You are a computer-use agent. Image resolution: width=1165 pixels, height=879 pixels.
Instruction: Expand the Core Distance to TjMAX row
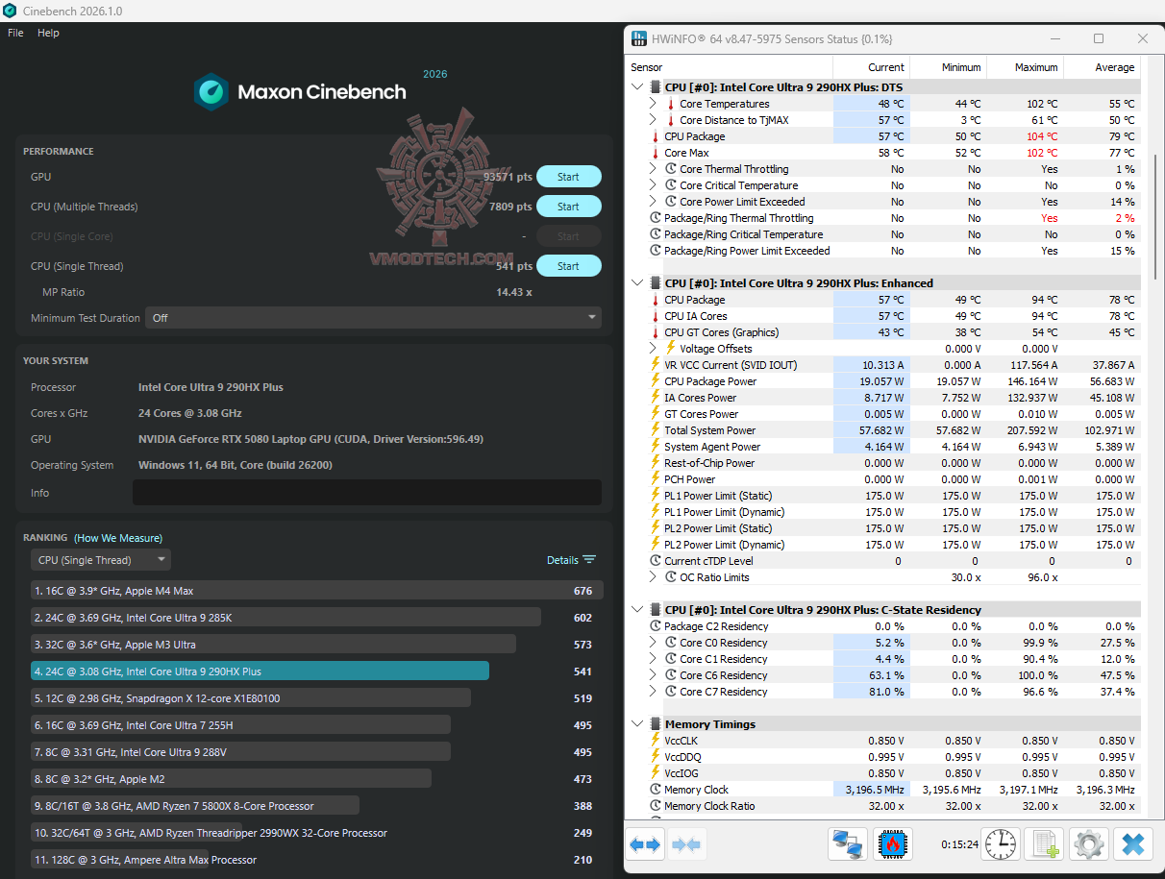point(654,120)
